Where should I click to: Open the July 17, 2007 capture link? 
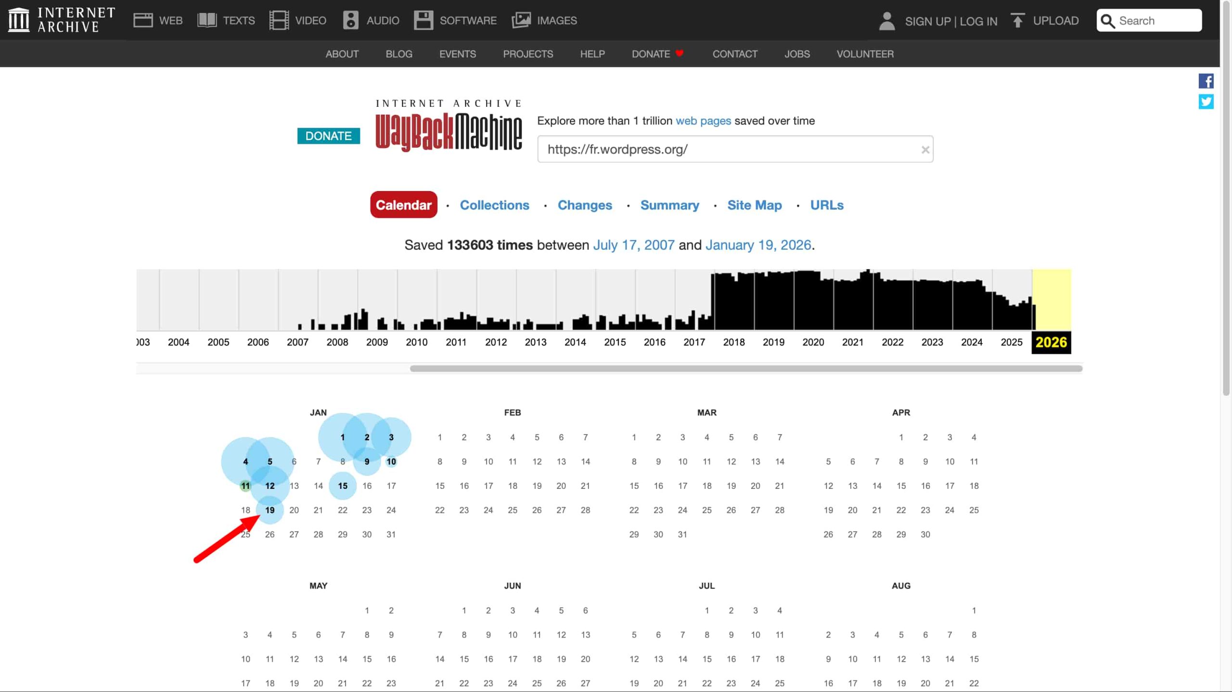point(633,245)
